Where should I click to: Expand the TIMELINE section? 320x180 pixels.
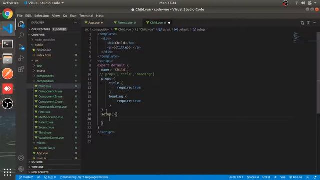click(x=54, y=167)
